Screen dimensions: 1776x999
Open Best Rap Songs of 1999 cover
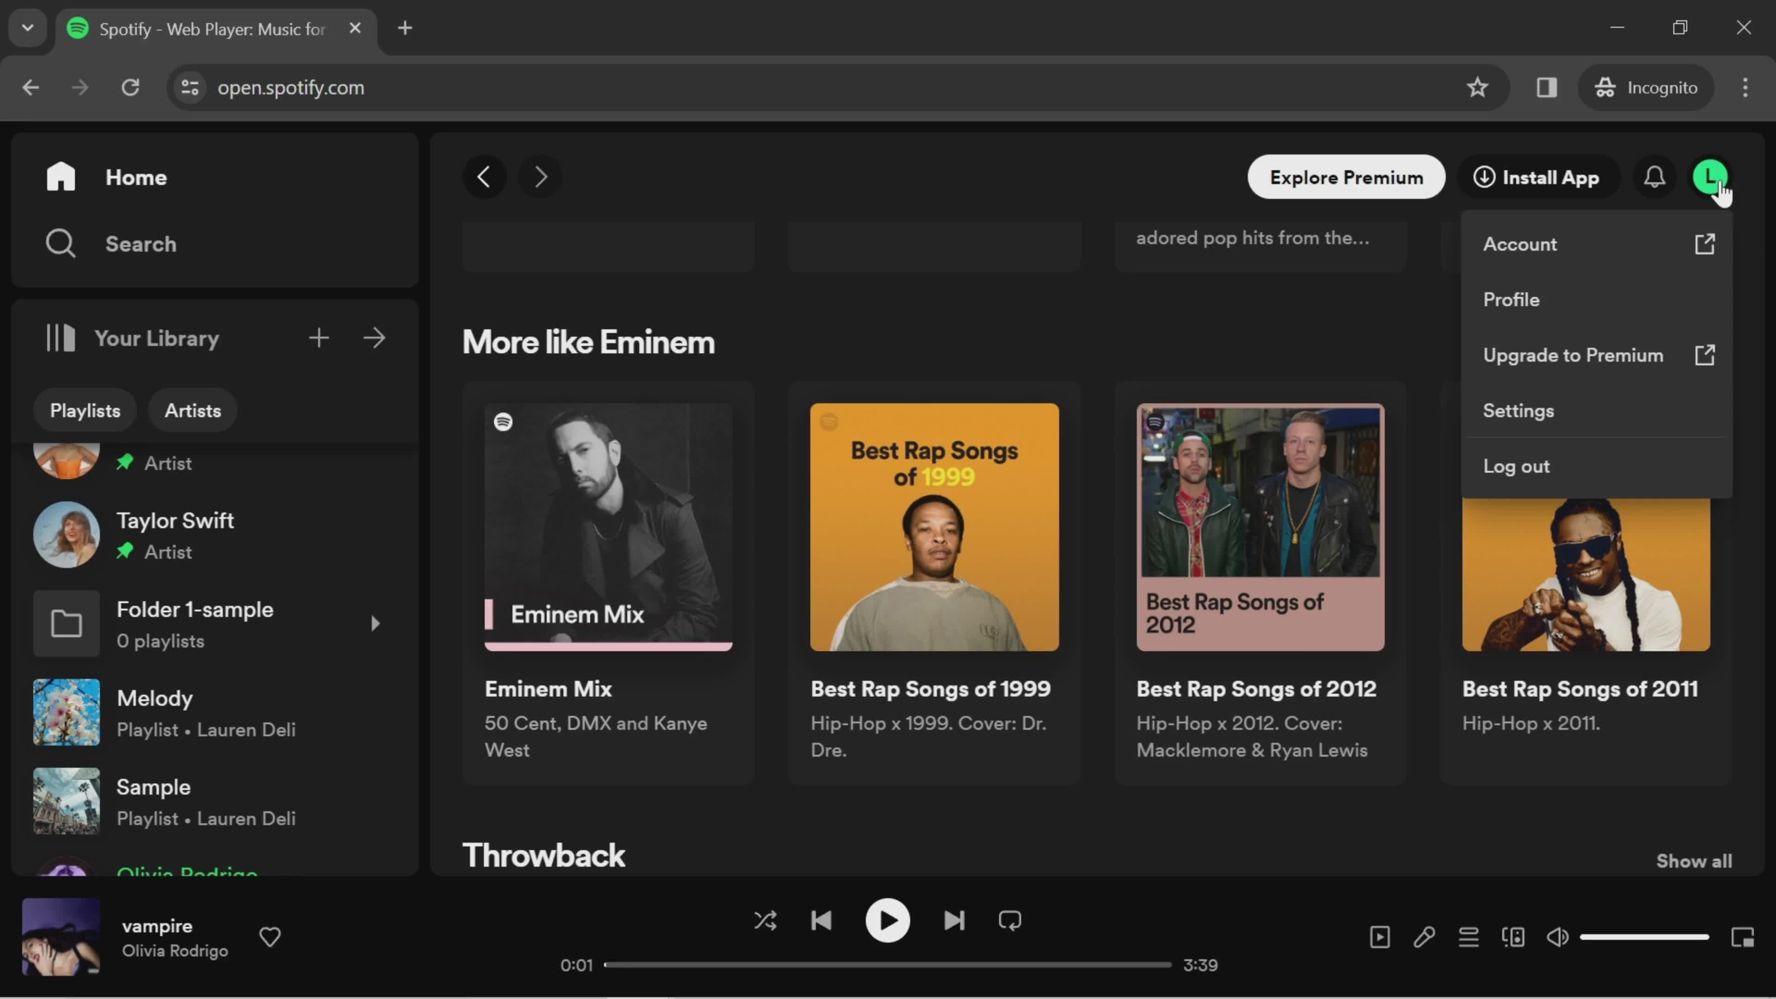point(934,527)
